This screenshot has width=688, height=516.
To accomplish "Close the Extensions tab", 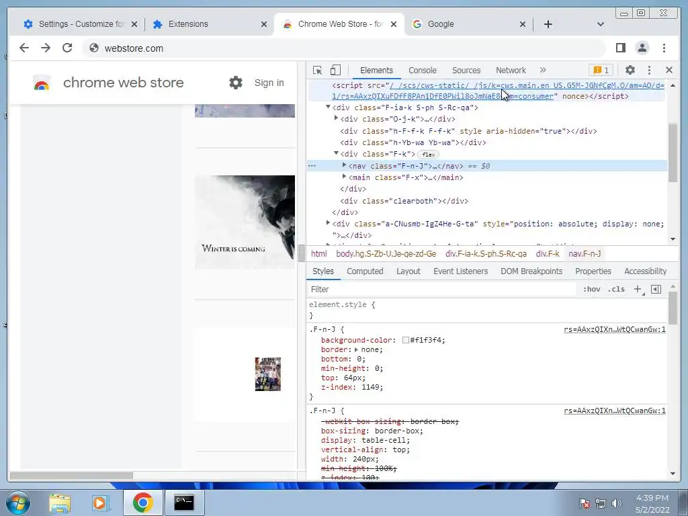I will 263,24.
